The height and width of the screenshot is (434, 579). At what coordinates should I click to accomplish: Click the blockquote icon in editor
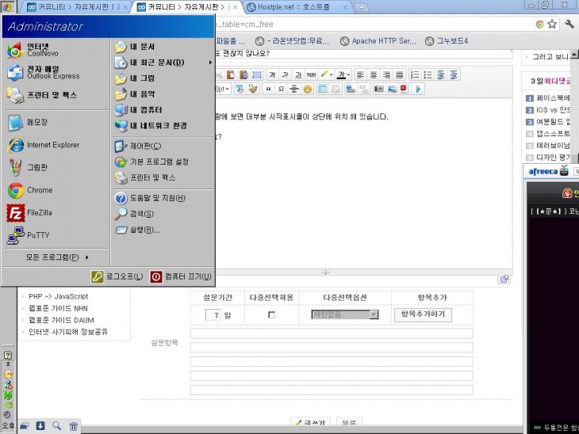(x=268, y=89)
